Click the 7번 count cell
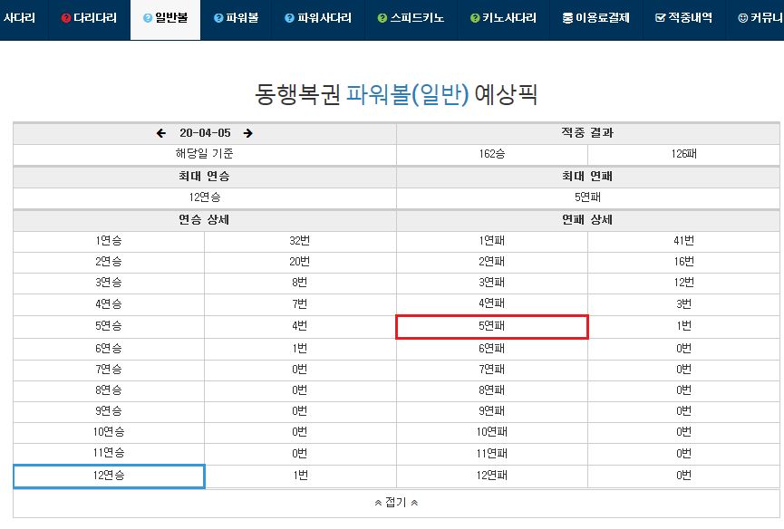 coord(299,304)
